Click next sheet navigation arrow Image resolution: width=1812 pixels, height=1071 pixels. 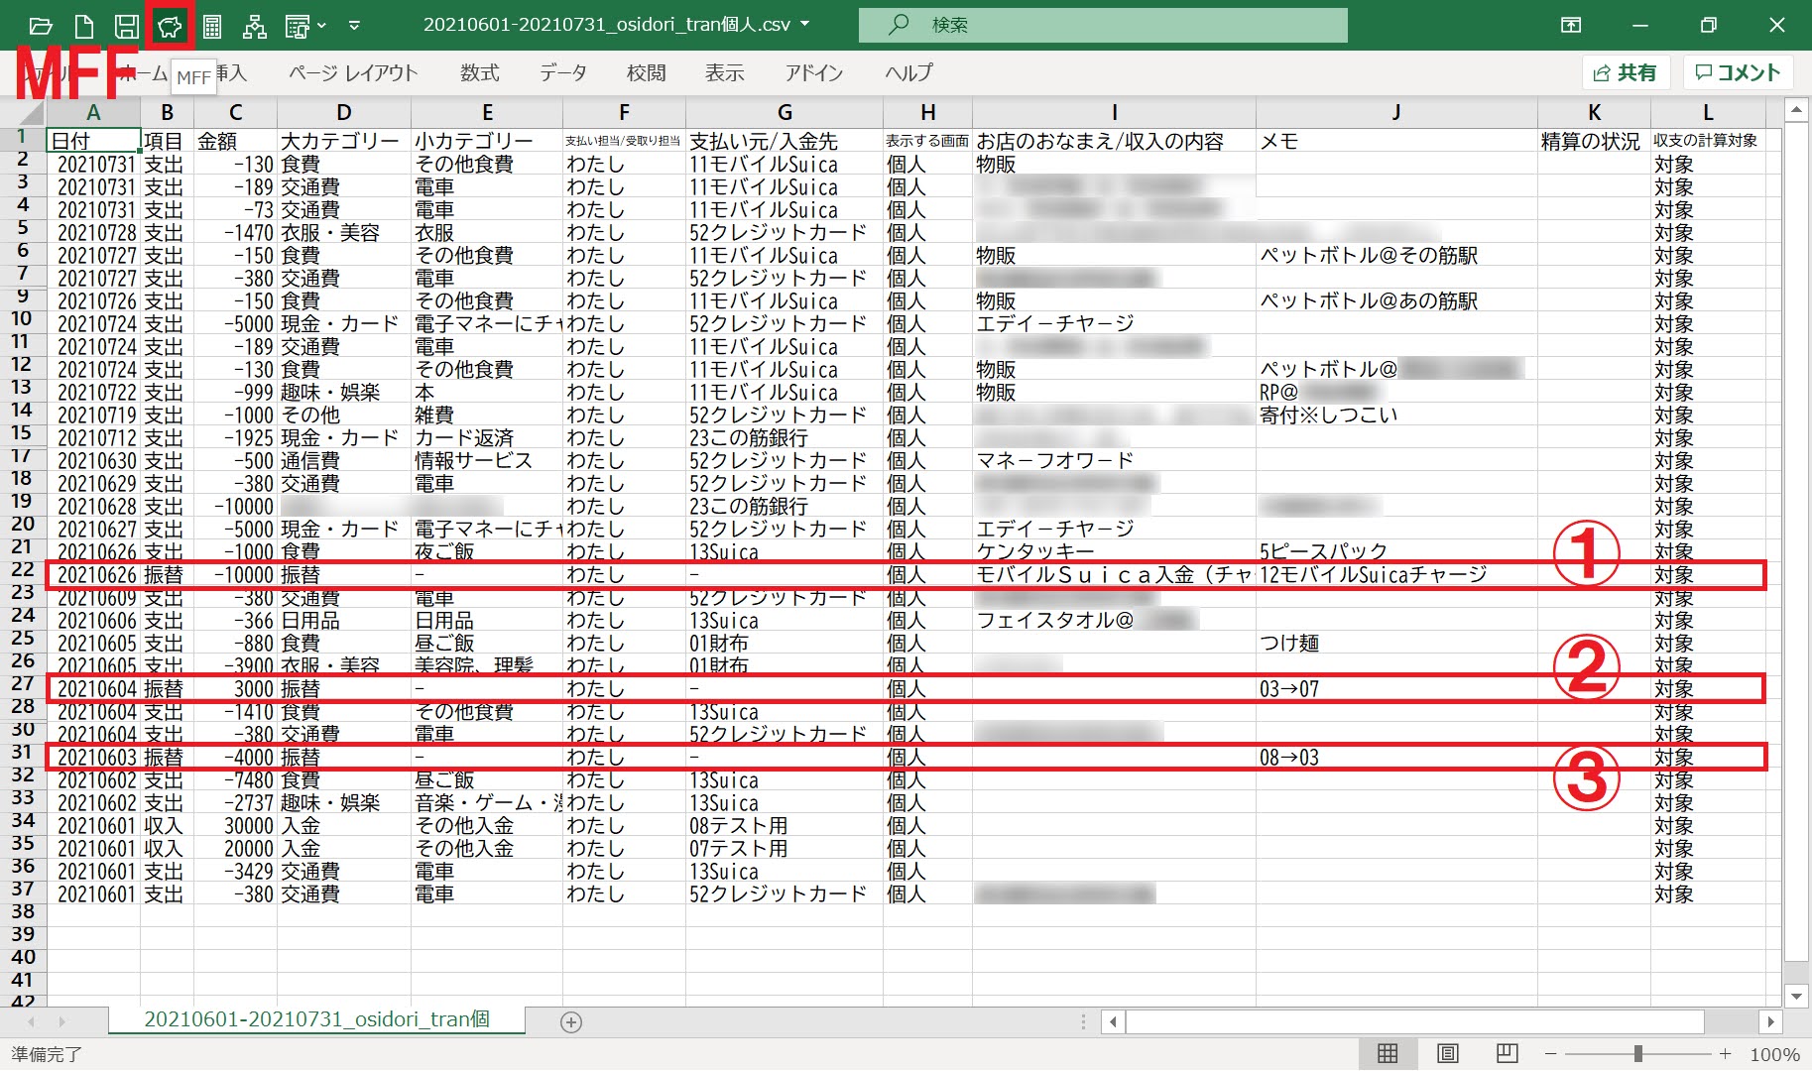coord(62,1020)
